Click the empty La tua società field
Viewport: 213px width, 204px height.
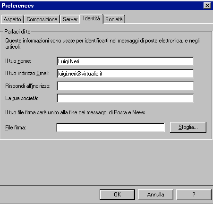pyautogui.click(x=125, y=98)
